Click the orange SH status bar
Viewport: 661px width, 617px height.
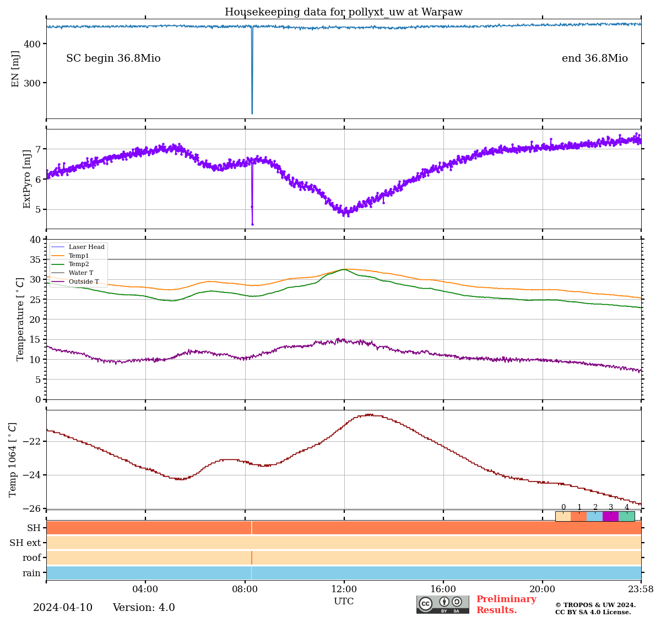click(x=344, y=528)
